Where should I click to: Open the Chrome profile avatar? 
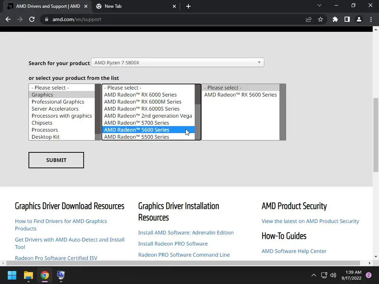point(359,19)
